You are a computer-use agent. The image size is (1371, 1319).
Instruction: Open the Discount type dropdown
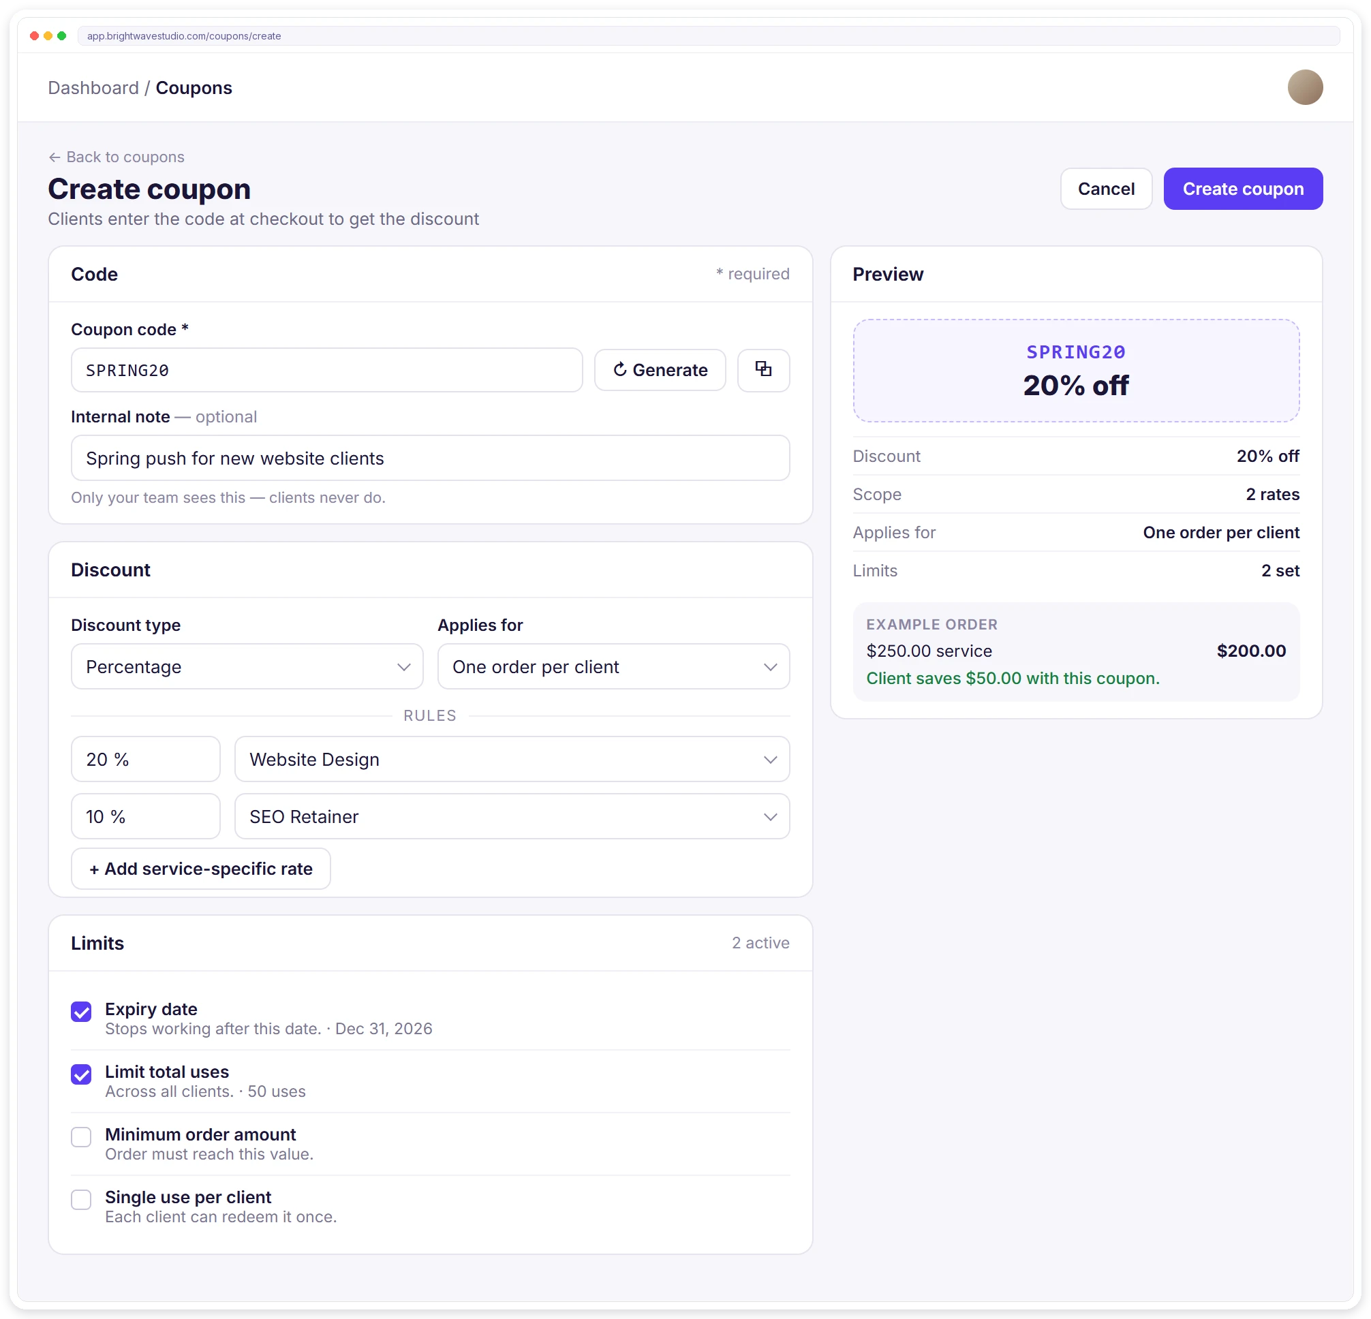247,666
